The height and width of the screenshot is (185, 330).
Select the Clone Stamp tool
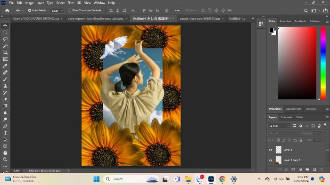5,86
